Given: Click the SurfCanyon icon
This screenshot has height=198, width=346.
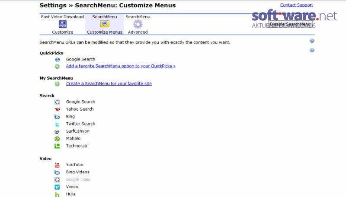Looking at the screenshot, I should point(57,131).
